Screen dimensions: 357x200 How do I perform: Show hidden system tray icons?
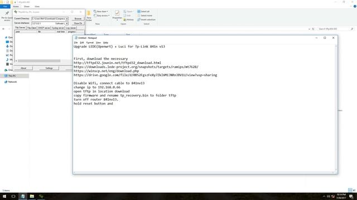[x=324, y=196]
